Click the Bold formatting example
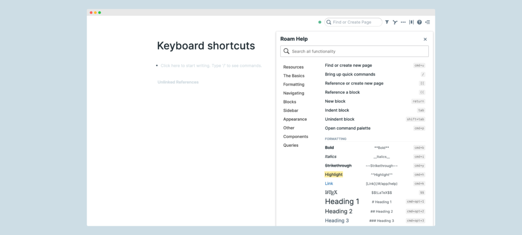This screenshot has width=522, height=235. coord(329,147)
